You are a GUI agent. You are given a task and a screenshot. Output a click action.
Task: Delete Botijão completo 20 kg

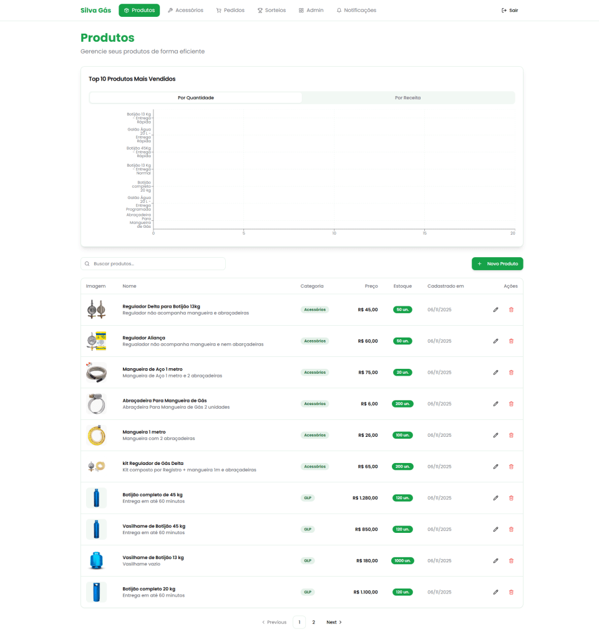(x=511, y=592)
